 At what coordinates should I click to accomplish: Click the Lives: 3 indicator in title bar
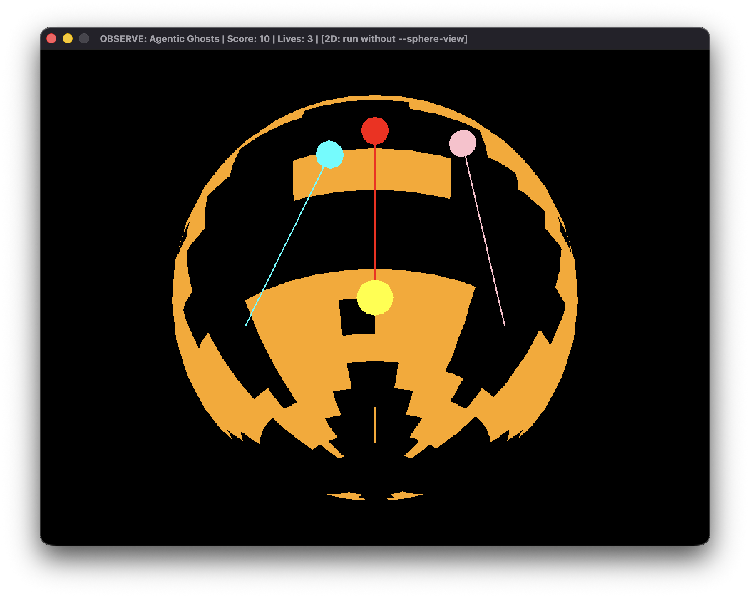[295, 39]
